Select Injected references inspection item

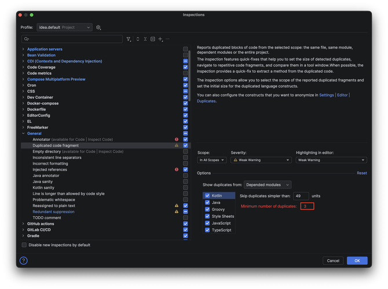point(50,170)
